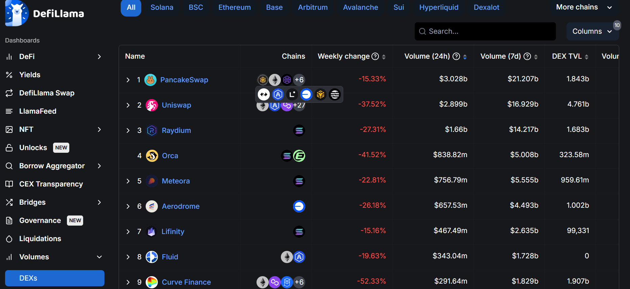
Task: Open the Raydium protocol link
Action: pyautogui.click(x=176, y=131)
